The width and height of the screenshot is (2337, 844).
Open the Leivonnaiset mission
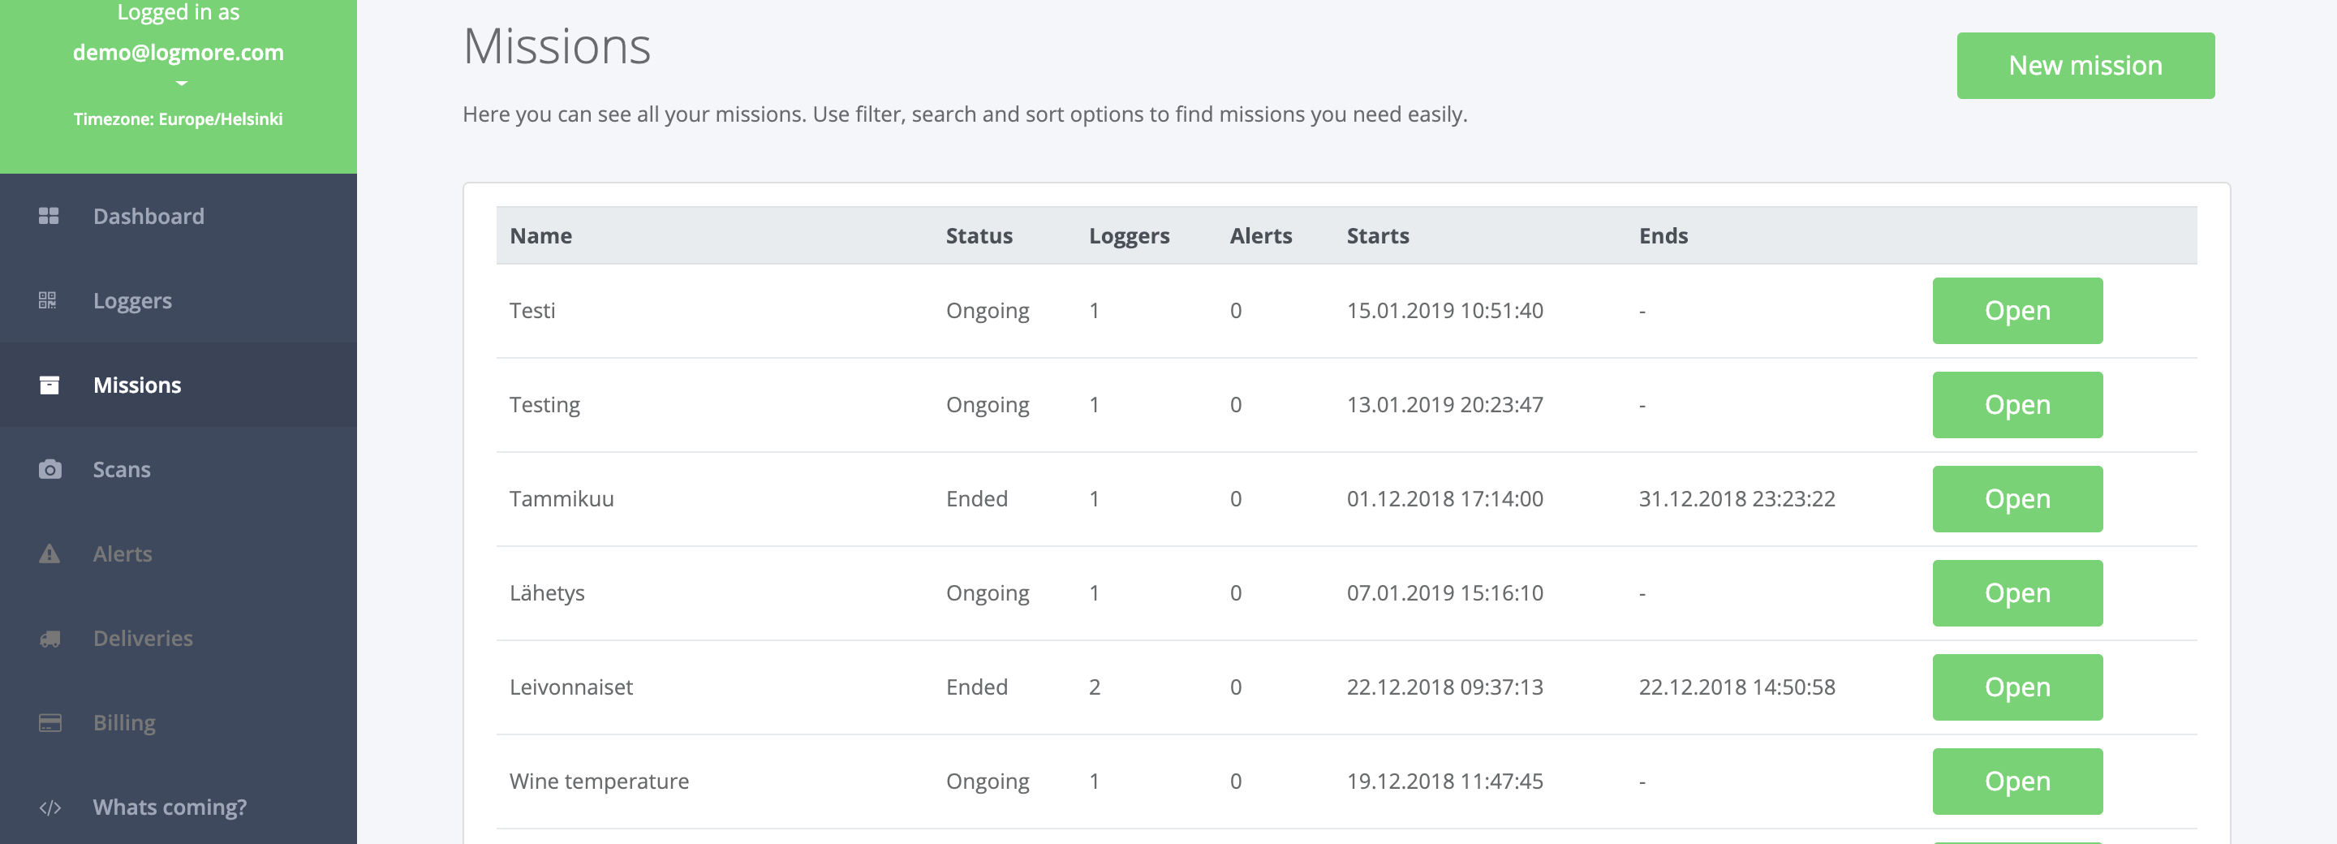[x=2016, y=687]
